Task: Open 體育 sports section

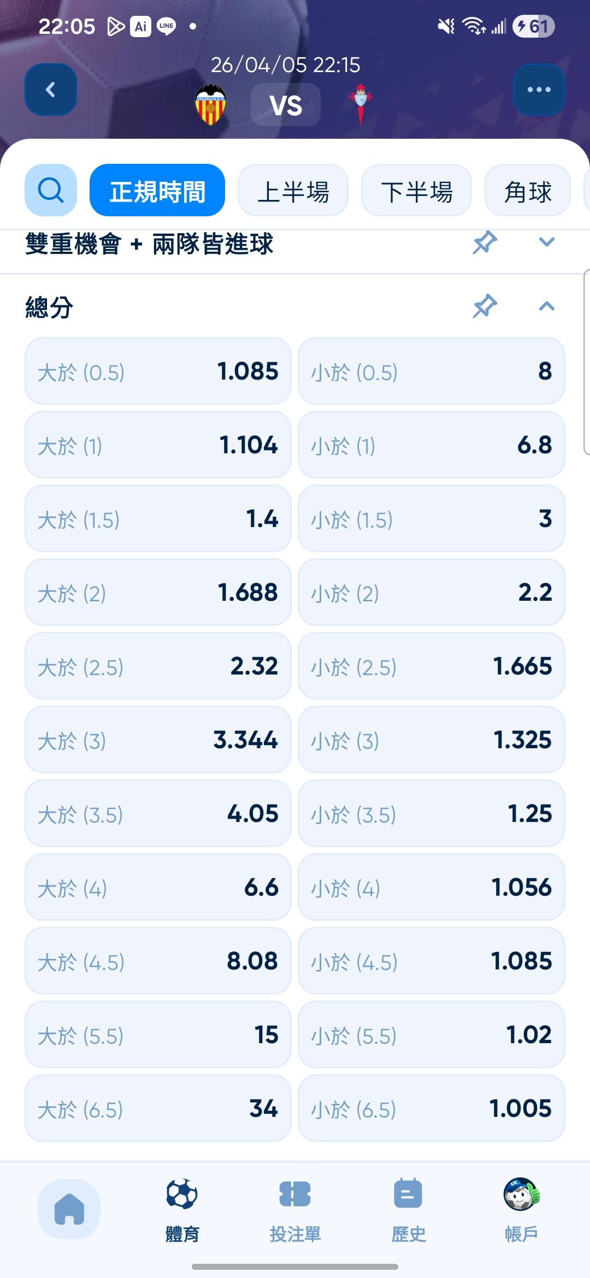Action: [182, 1209]
